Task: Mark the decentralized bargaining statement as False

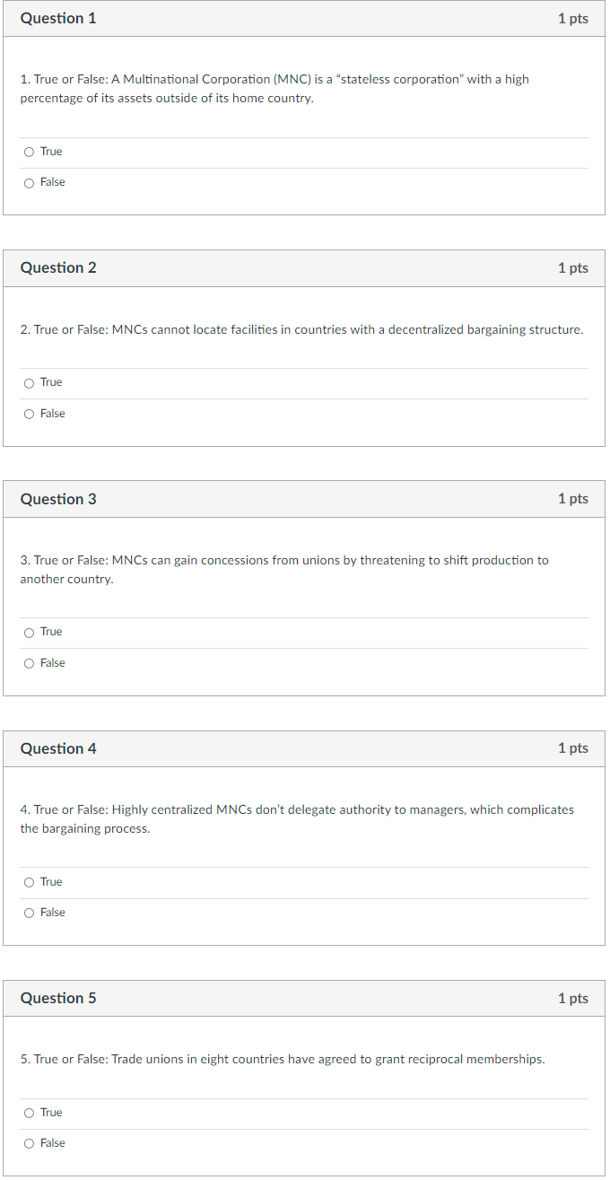Action: pos(28,413)
